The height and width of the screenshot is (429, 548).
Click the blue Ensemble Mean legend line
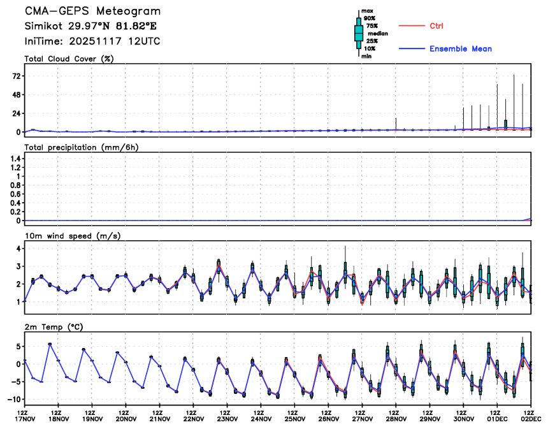point(412,48)
